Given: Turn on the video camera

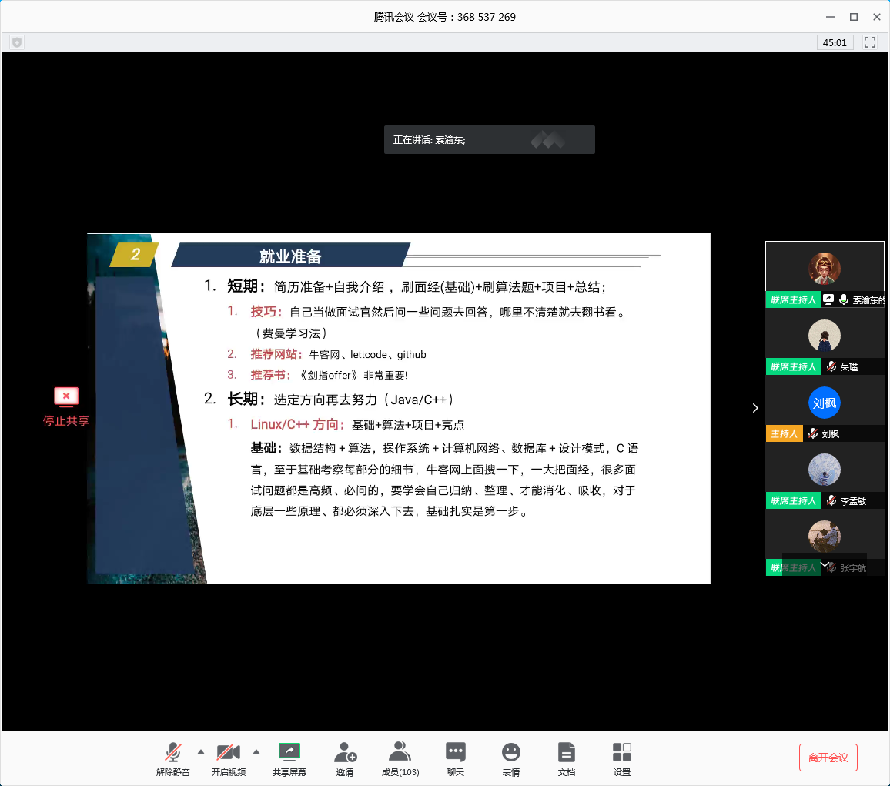Looking at the screenshot, I should pos(228,752).
